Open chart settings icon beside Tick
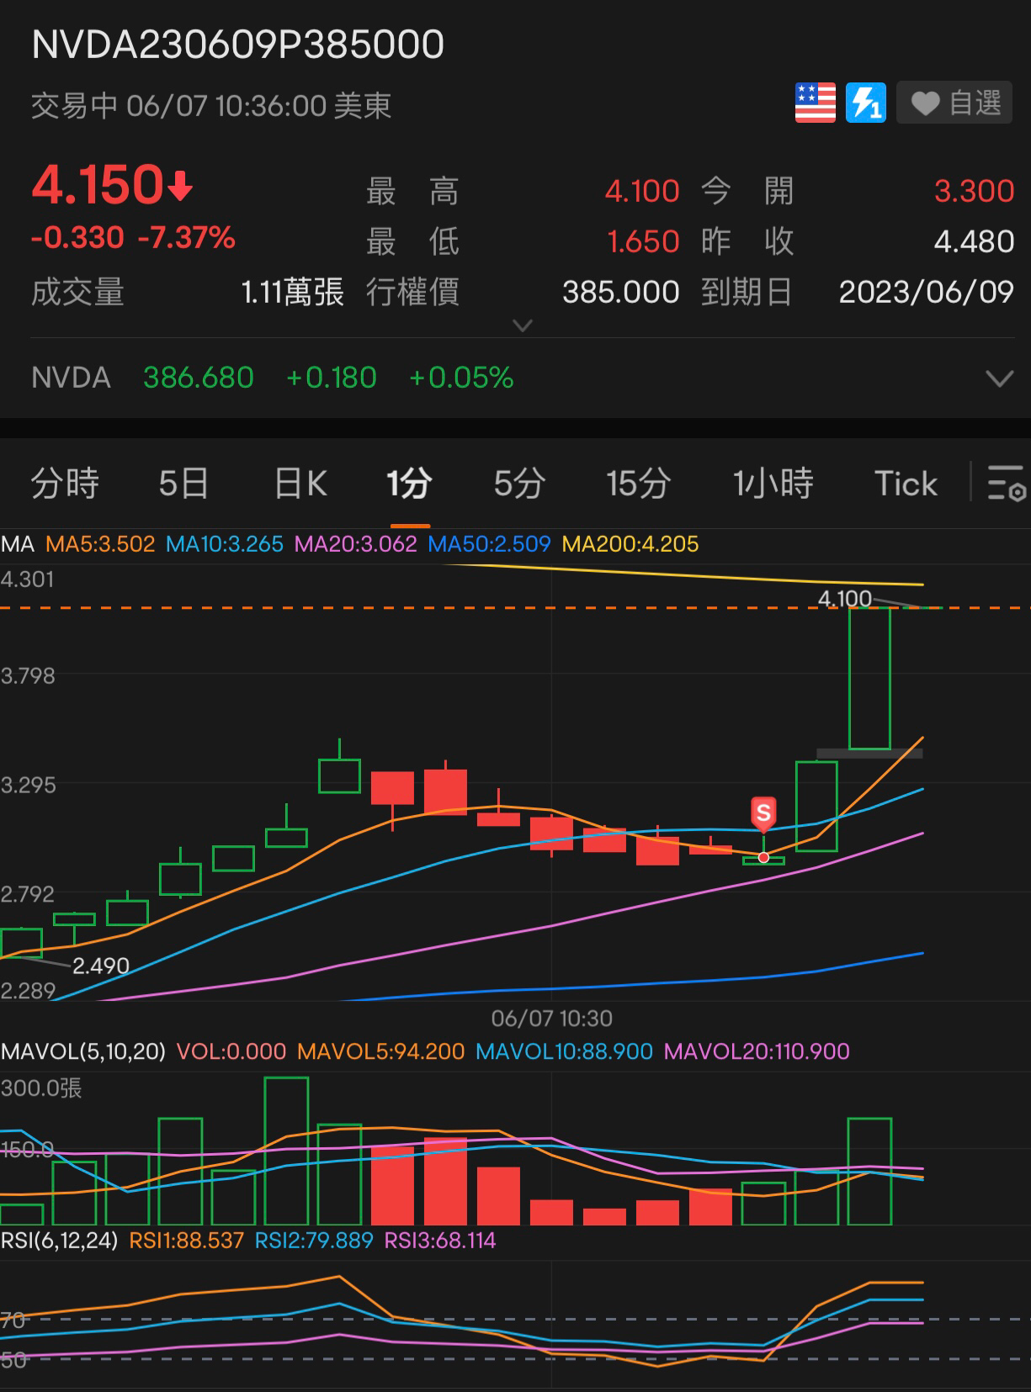This screenshot has height=1392, width=1031. click(1006, 483)
